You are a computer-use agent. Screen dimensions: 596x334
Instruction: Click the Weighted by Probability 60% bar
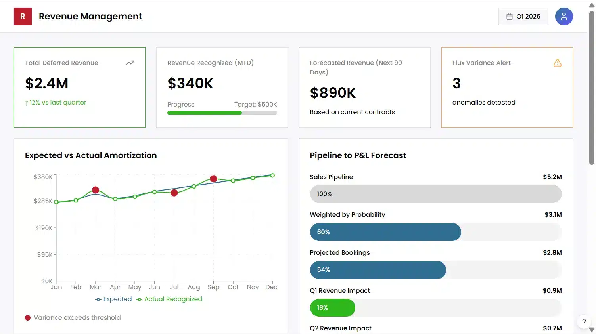pyautogui.click(x=385, y=232)
